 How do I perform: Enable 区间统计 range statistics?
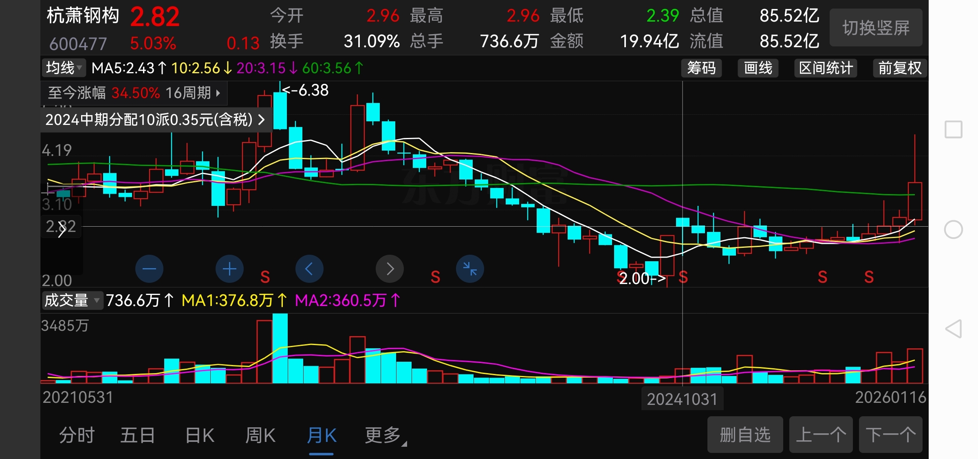(826, 68)
